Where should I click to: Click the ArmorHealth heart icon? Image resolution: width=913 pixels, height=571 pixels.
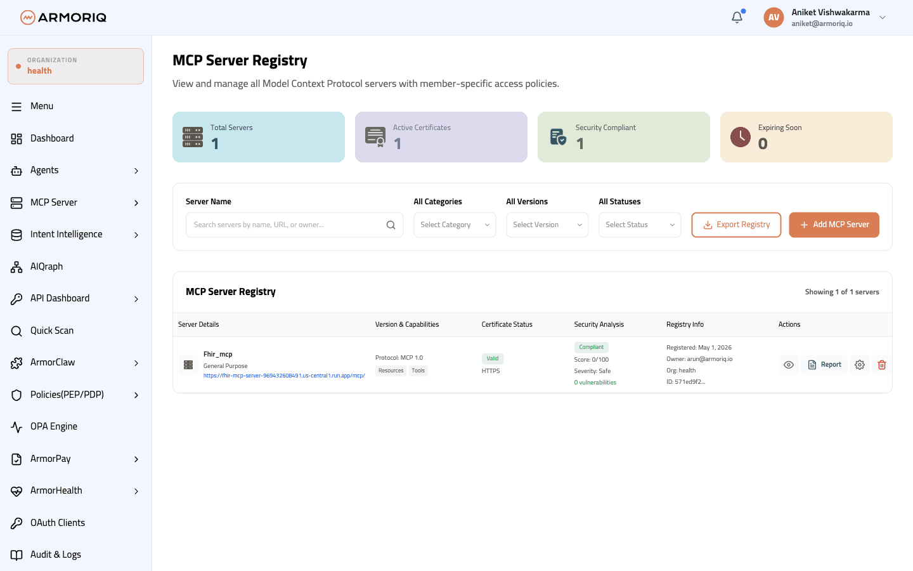[16, 491]
